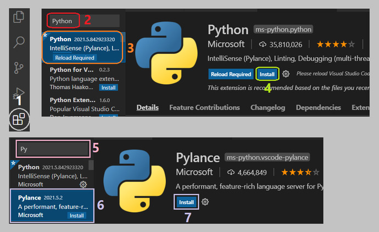Select the 'Python for V...' extension row

83,79
